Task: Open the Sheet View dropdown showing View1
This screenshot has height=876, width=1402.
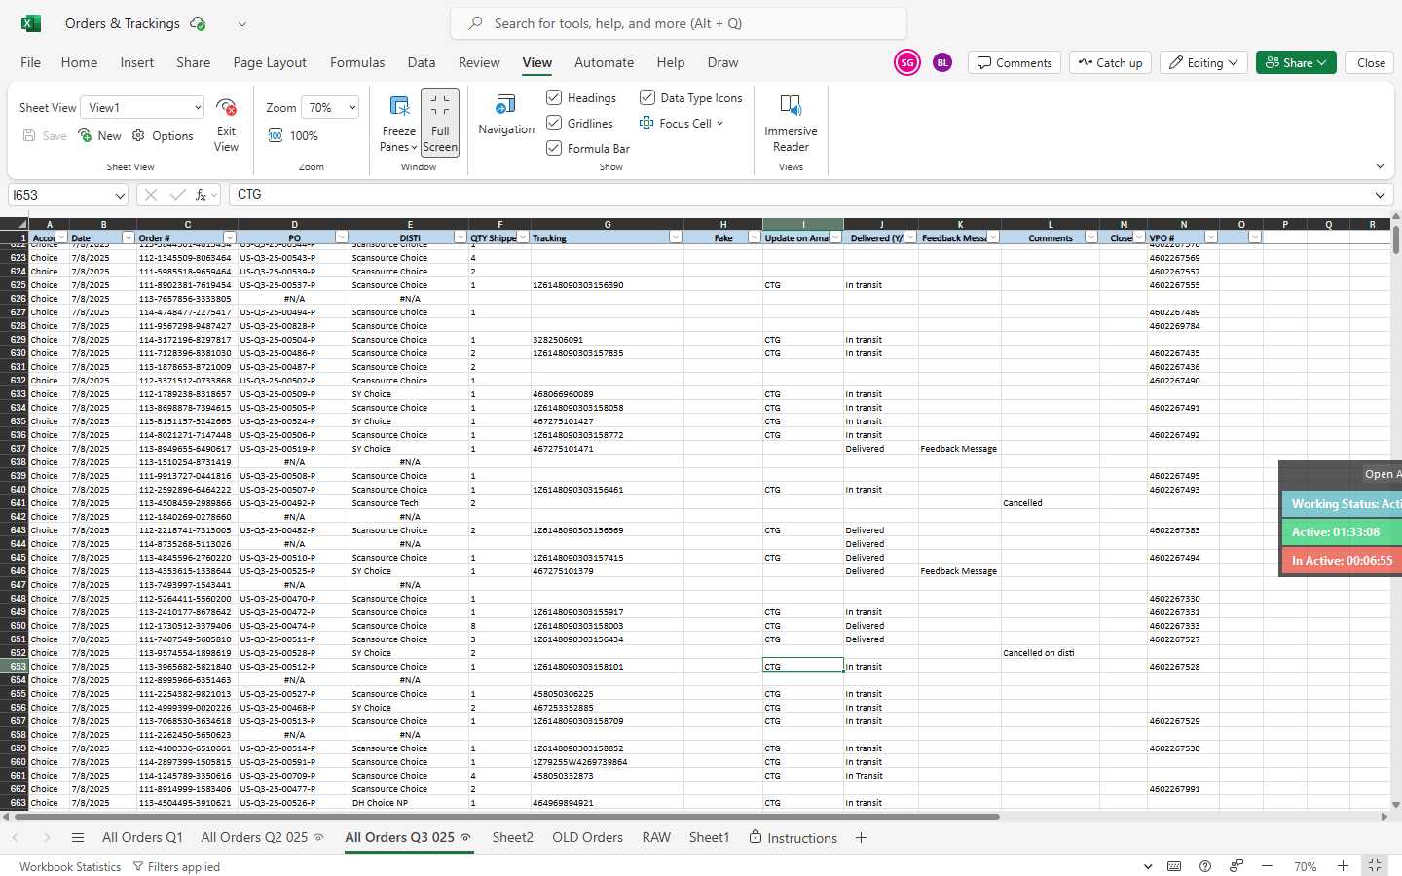Action: pos(142,107)
